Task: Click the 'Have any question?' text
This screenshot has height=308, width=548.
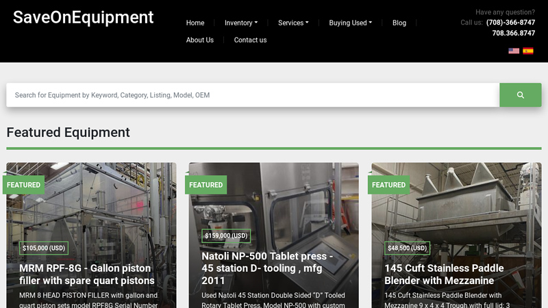Action: coord(505,12)
